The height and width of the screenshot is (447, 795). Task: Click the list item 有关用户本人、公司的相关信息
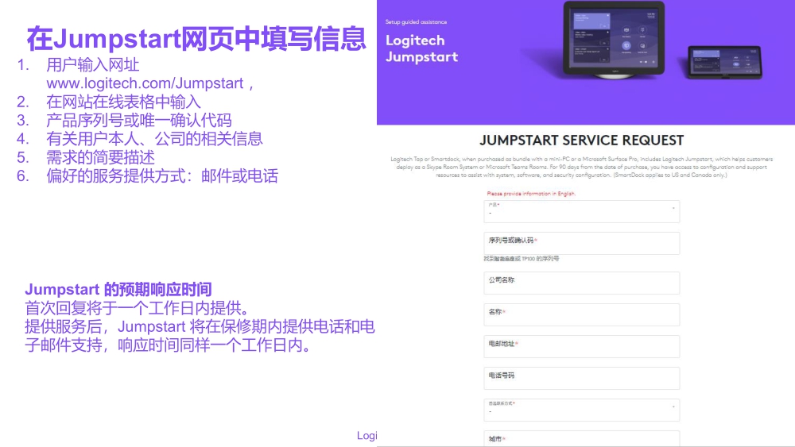coord(155,139)
